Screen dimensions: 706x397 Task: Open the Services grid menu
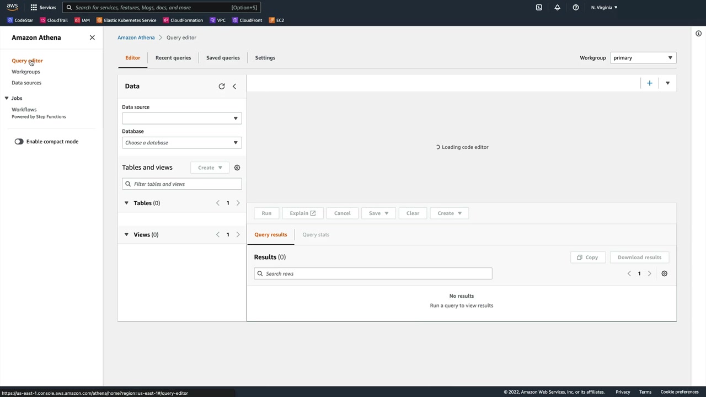click(x=43, y=7)
